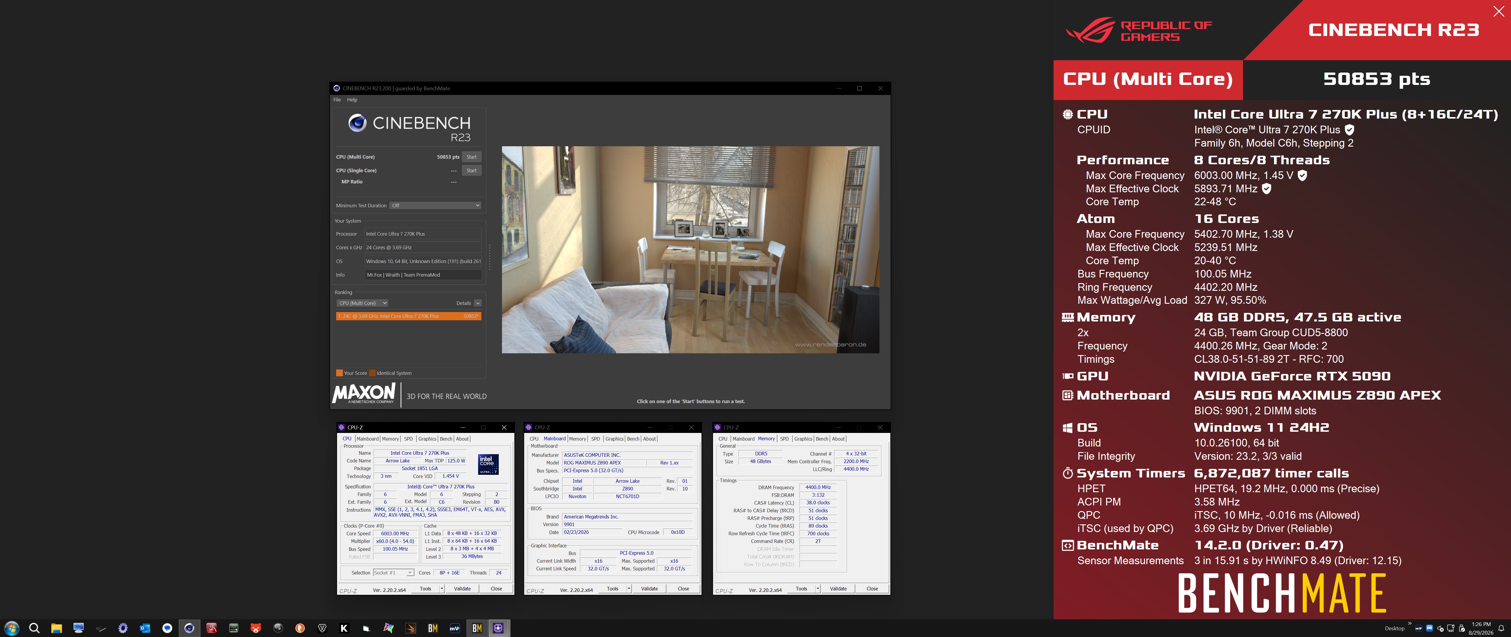Click the Windows logo beside OS heading
1511x637 pixels.
tap(1067, 428)
